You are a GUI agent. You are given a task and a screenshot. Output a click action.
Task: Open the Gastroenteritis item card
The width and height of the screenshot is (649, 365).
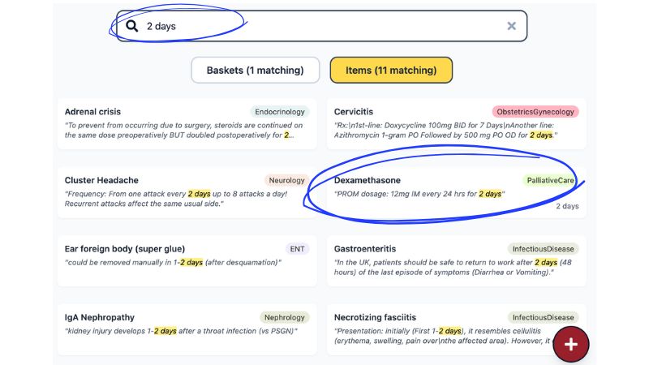[457, 261]
